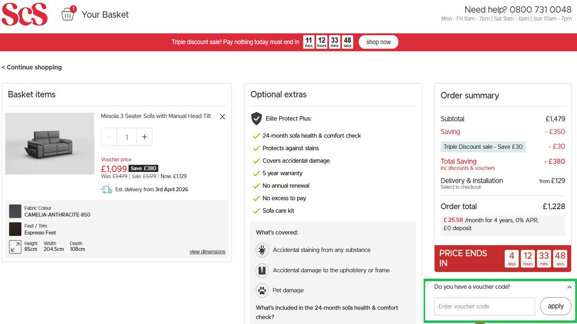Click the dimensions arrows icon

[15, 247]
